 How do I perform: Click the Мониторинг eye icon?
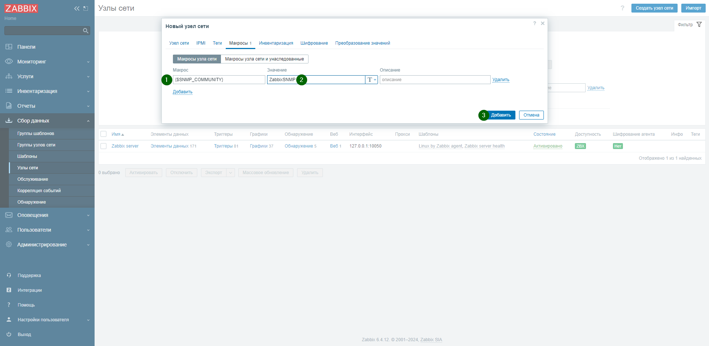pyautogui.click(x=9, y=62)
